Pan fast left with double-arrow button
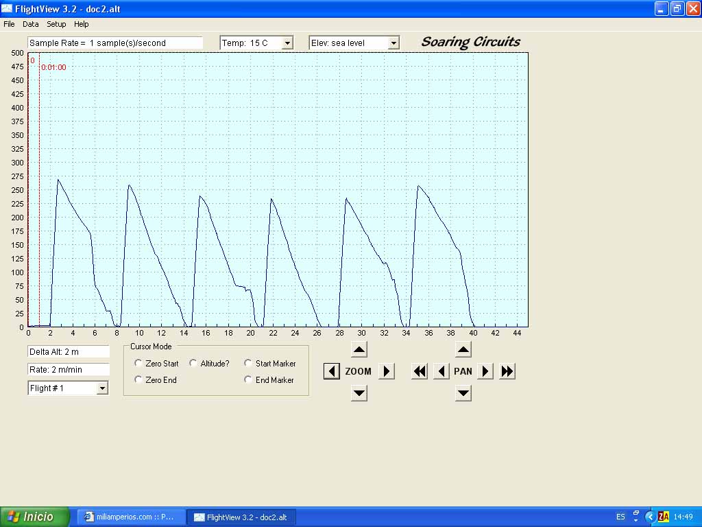702x527 pixels. pos(420,371)
